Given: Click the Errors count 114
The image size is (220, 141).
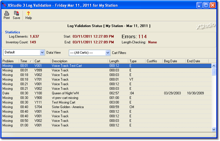Looking at the screenshot, I should coord(142,37).
